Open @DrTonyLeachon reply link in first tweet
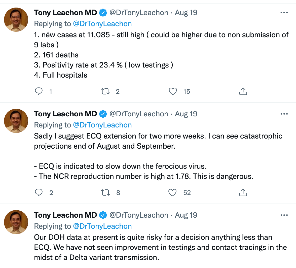This screenshot has width=296, height=268. tap(102, 24)
